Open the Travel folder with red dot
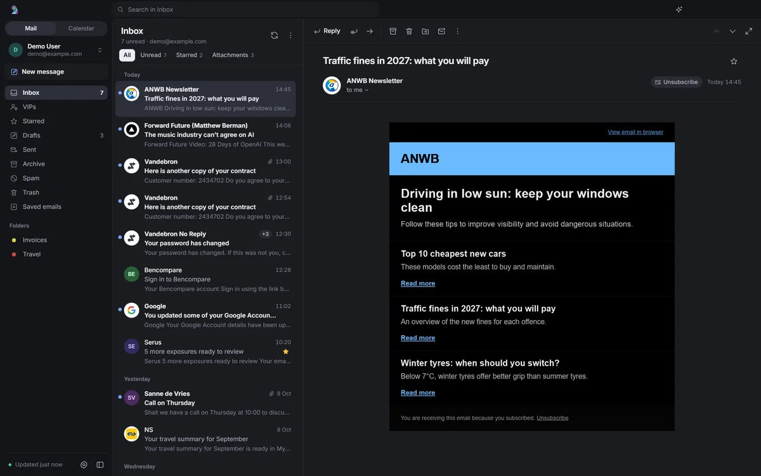This screenshot has height=476, width=761. click(x=56, y=254)
